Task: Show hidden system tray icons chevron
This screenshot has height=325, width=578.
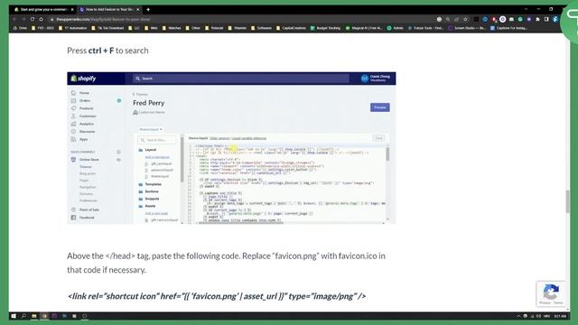Action: [x=518, y=316]
